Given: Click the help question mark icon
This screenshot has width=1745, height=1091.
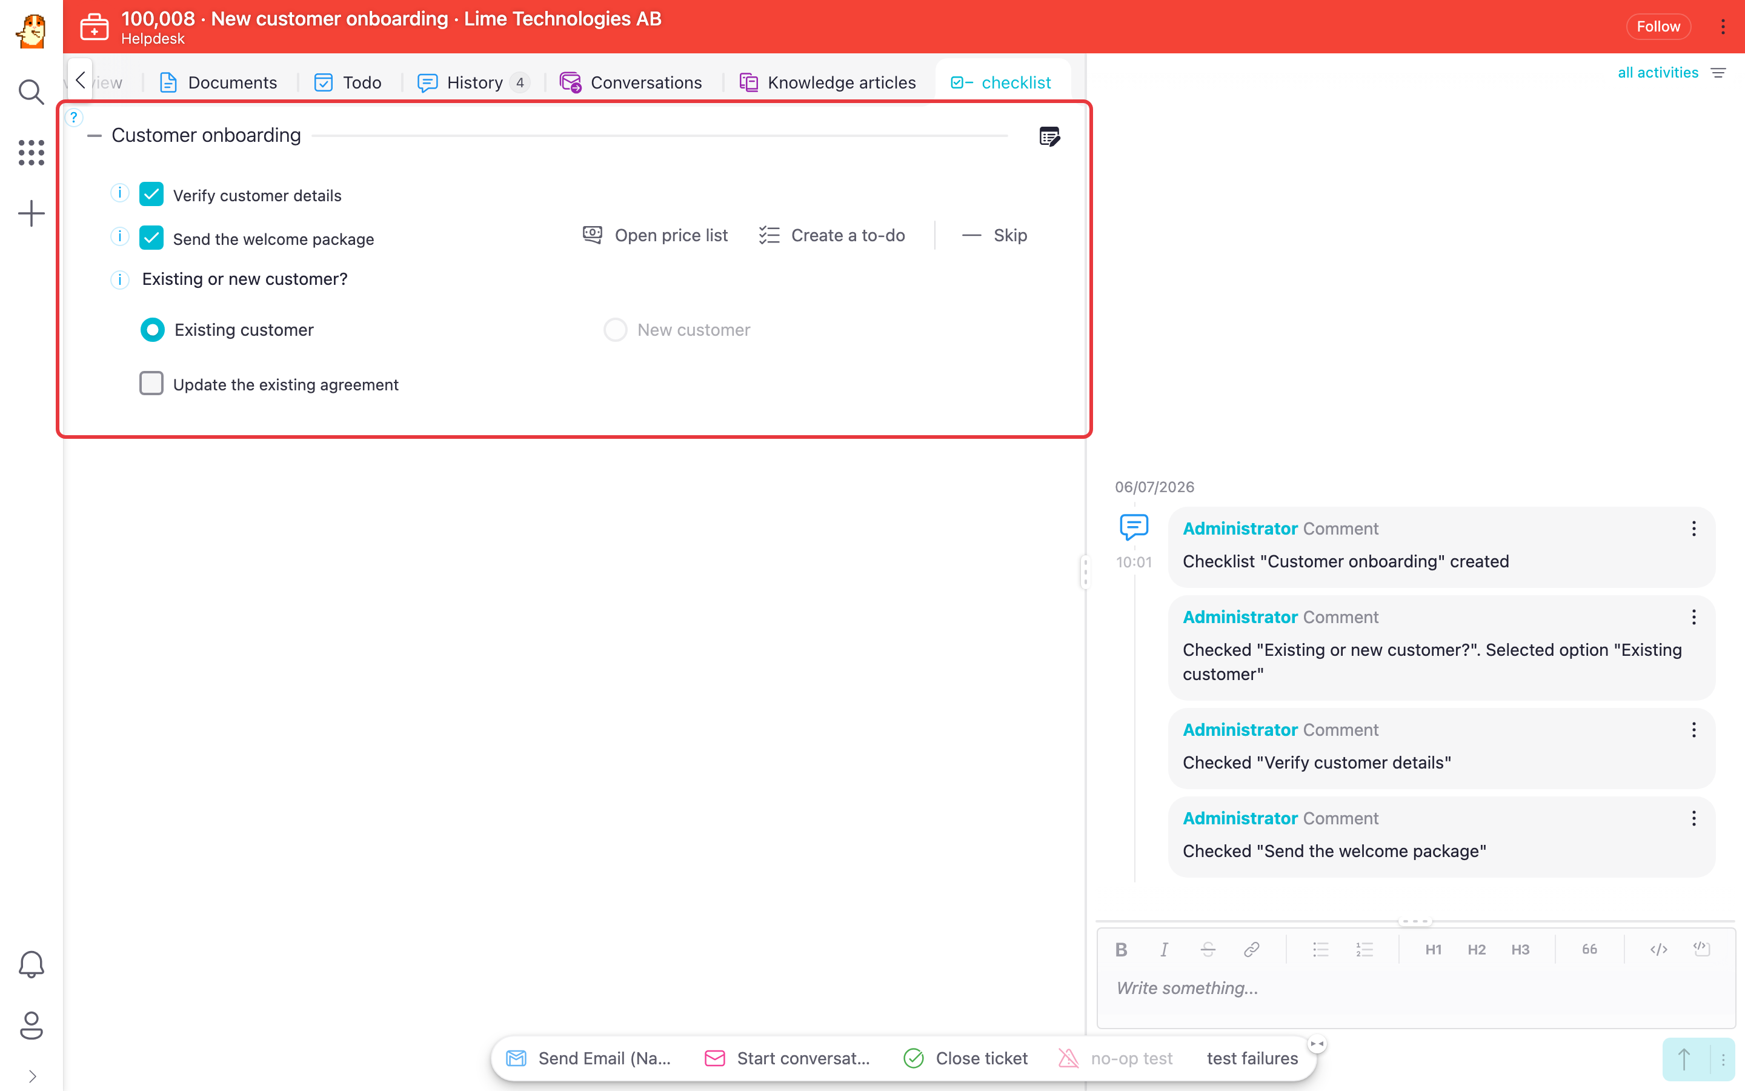Looking at the screenshot, I should coord(73,117).
